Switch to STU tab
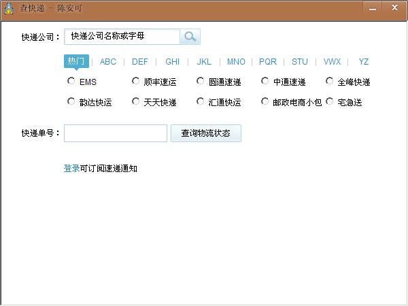Screen dimensions: 408x306 300,62
